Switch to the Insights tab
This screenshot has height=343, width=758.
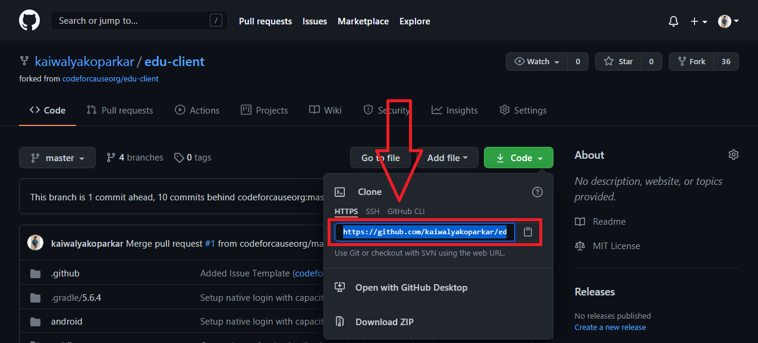click(455, 110)
